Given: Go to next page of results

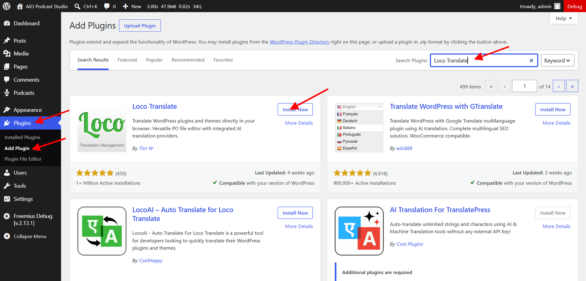Looking at the screenshot, I should (559, 86).
